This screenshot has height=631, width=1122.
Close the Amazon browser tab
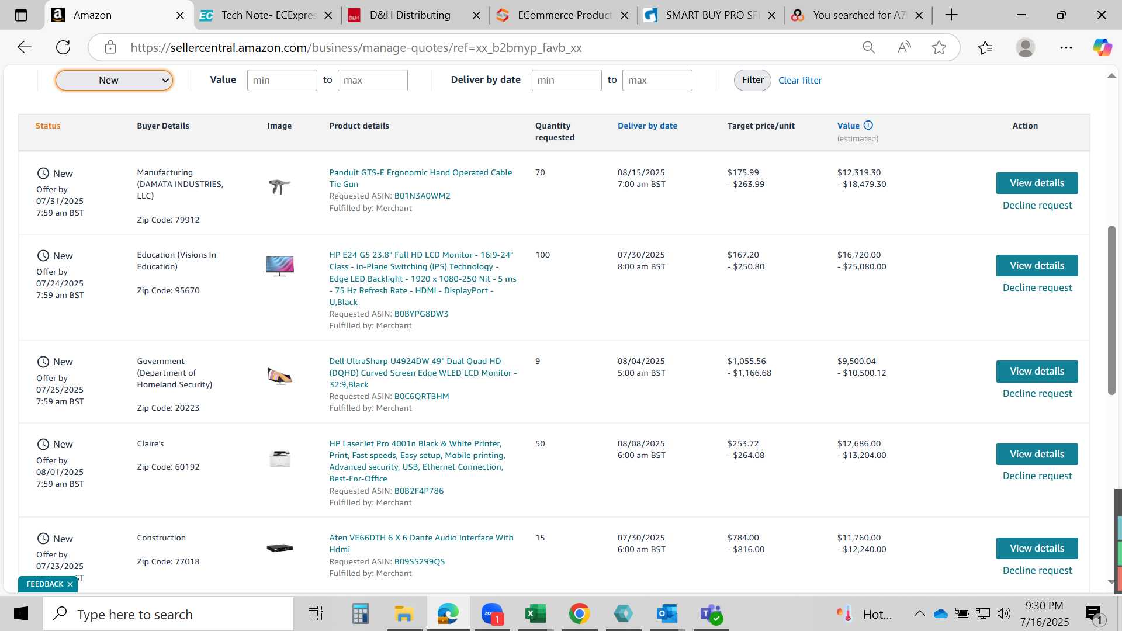tap(181, 16)
